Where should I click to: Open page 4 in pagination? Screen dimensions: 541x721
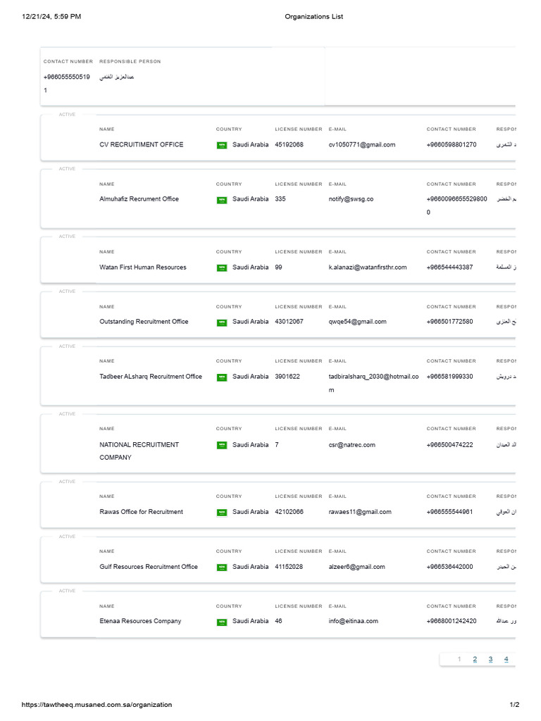(x=506, y=660)
